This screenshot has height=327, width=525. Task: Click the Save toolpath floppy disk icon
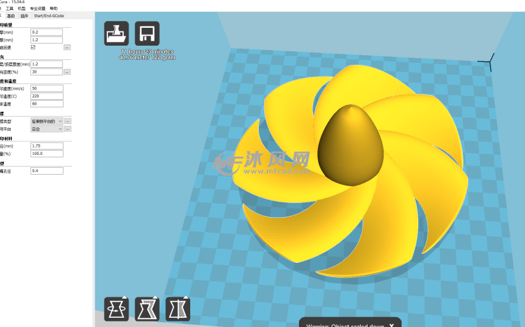click(x=147, y=33)
